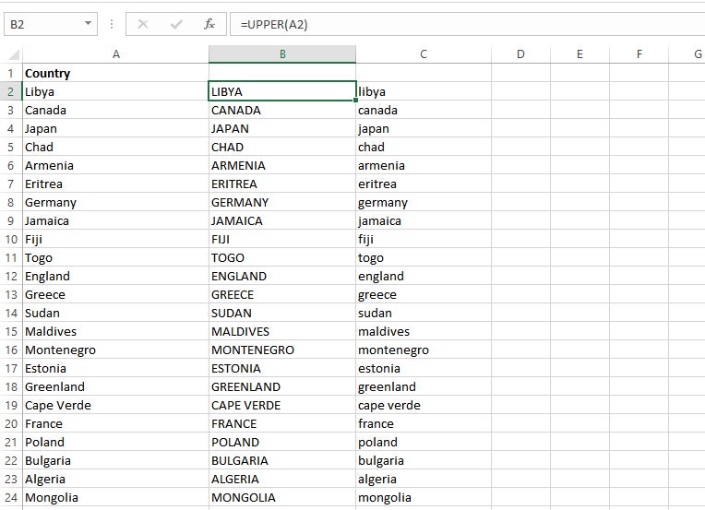Image resolution: width=705 pixels, height=510 pixels.
Task: Select England cell in column A
Action: pyautogui.click(x=115, y=276)
